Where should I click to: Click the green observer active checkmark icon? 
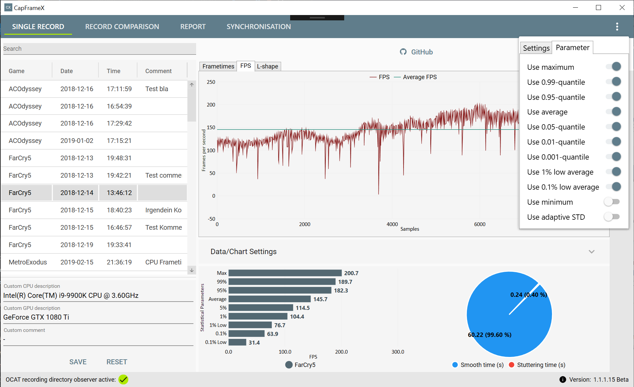[123, 380]
